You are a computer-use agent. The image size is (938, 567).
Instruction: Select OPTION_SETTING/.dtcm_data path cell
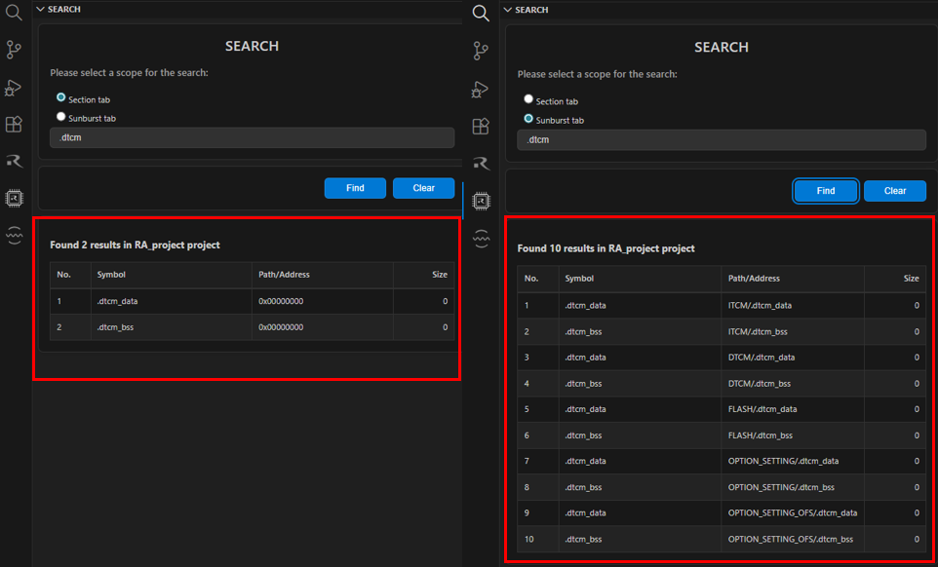(794, 461)
